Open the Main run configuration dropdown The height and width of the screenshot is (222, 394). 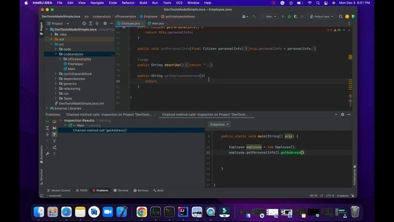tap(269, 17)
